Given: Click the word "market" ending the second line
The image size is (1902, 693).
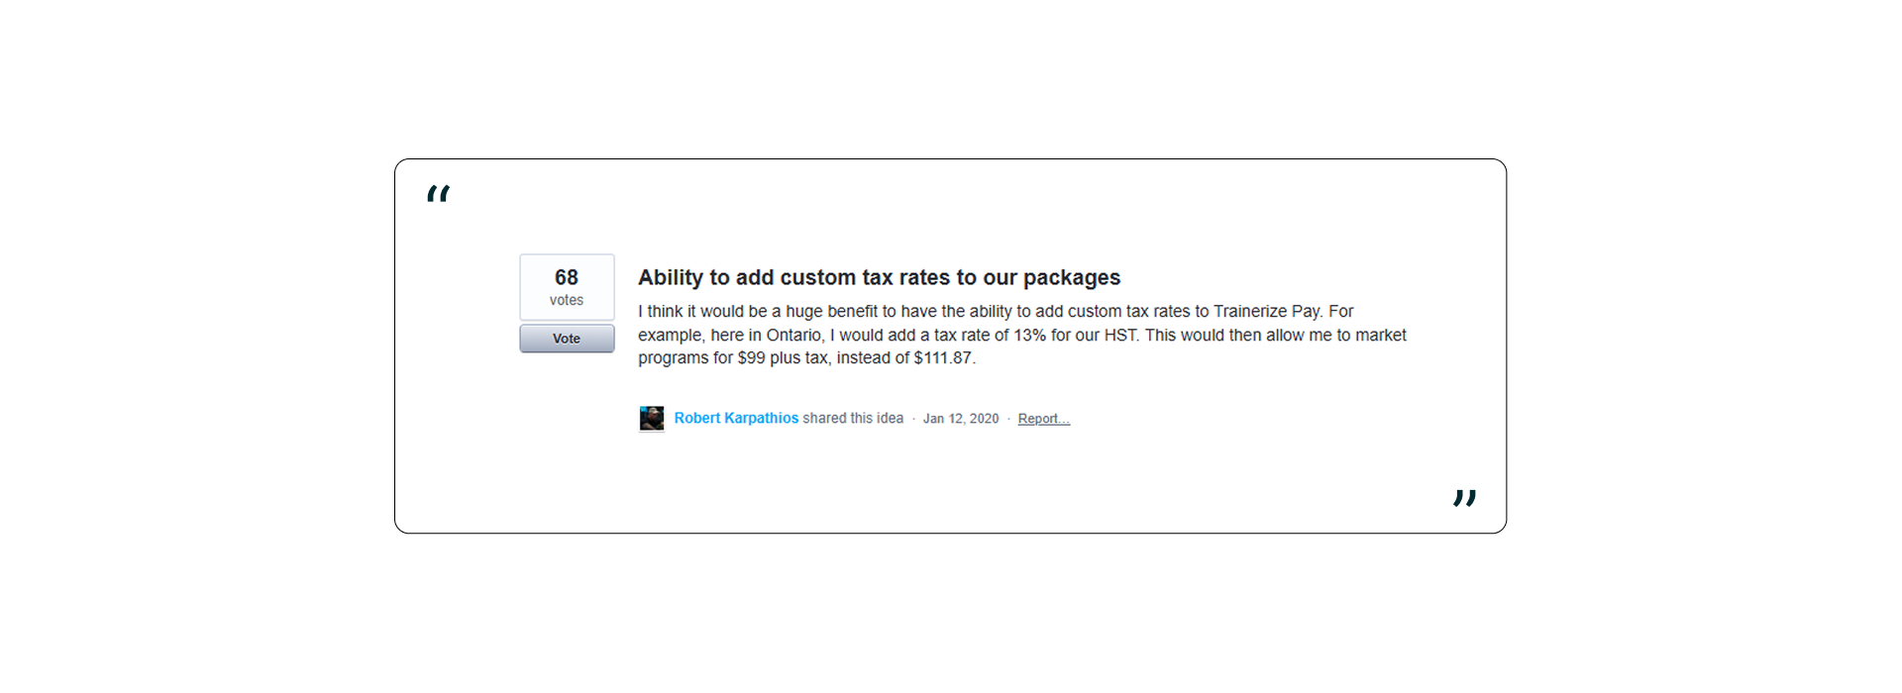Looking at the screenshot, I should tap(1380, 335).
